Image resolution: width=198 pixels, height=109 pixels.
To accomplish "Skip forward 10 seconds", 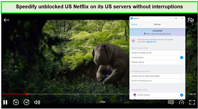I will point(26,102).
